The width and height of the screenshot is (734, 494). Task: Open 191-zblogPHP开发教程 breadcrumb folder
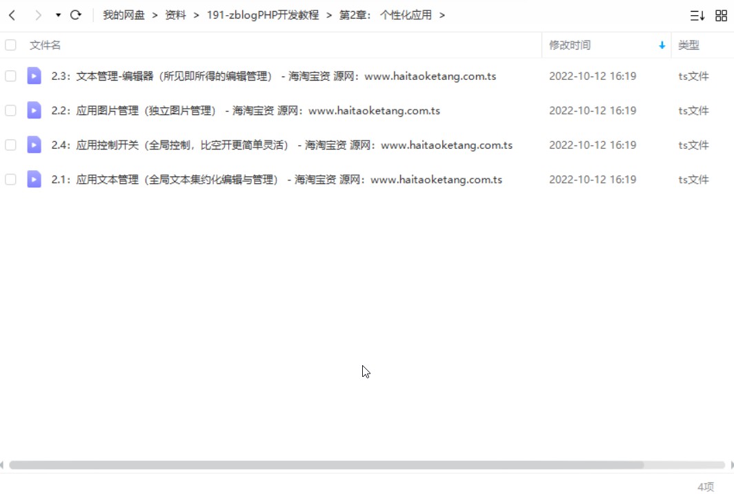263,15
